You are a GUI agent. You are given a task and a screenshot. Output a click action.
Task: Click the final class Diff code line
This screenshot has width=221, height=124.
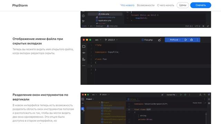tap(142, 110)
